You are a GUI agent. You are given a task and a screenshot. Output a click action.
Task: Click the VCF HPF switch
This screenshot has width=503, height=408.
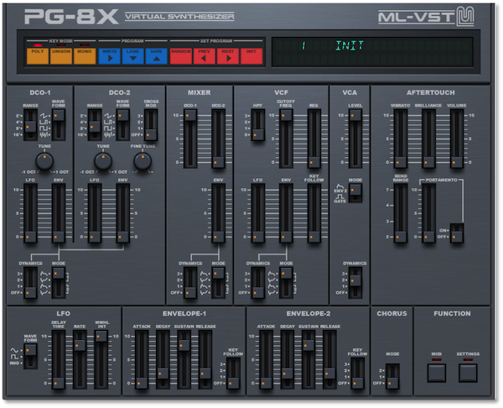pyautogui.click(x=257, y=124)
